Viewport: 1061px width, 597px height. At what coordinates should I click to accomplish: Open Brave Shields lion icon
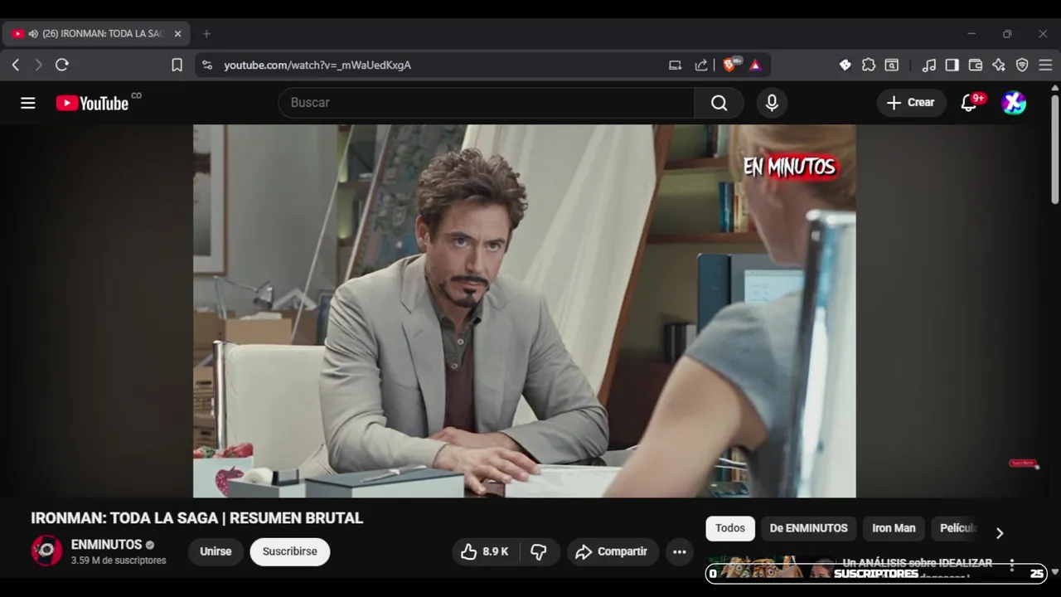730,65
